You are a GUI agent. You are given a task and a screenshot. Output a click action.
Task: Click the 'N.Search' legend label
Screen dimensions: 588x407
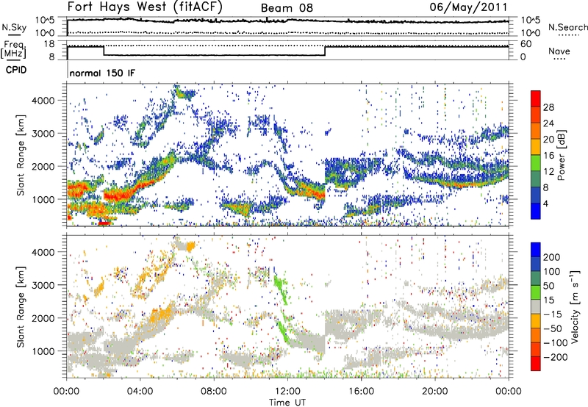(x=567, y=27)
